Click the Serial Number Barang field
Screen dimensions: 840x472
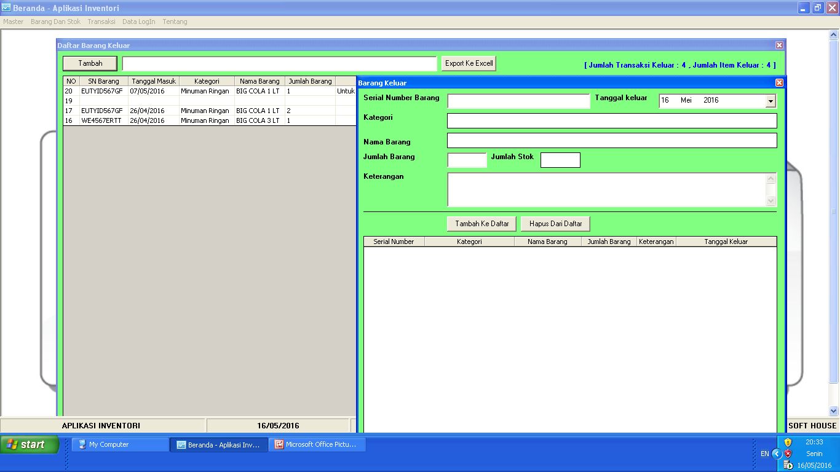[518, 101]
